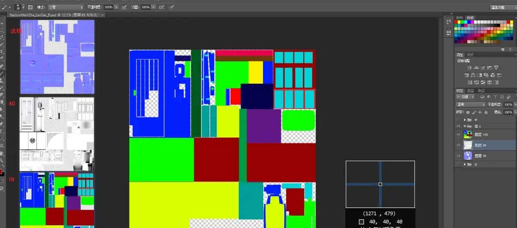
Task: Toggle lock transparent pixels
Action: click(468, 112)
